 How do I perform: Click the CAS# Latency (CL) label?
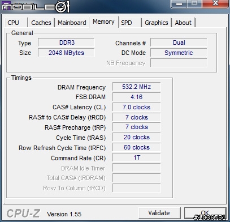point(79,108)
